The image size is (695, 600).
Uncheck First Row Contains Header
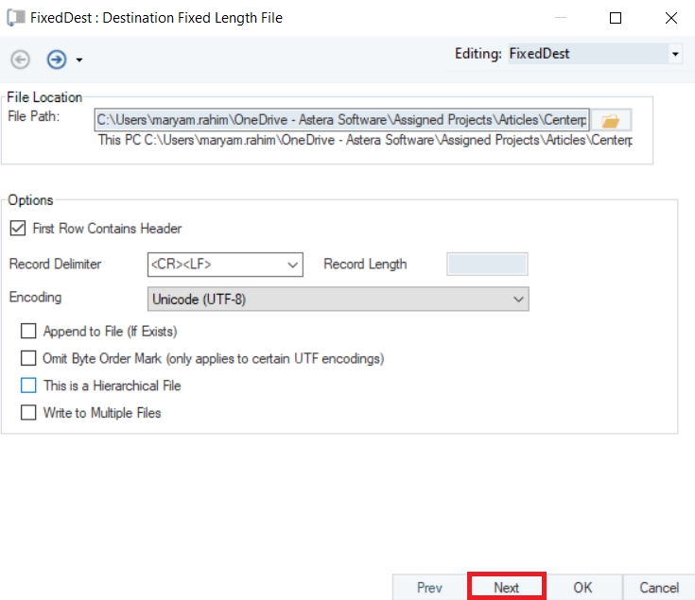17,228
